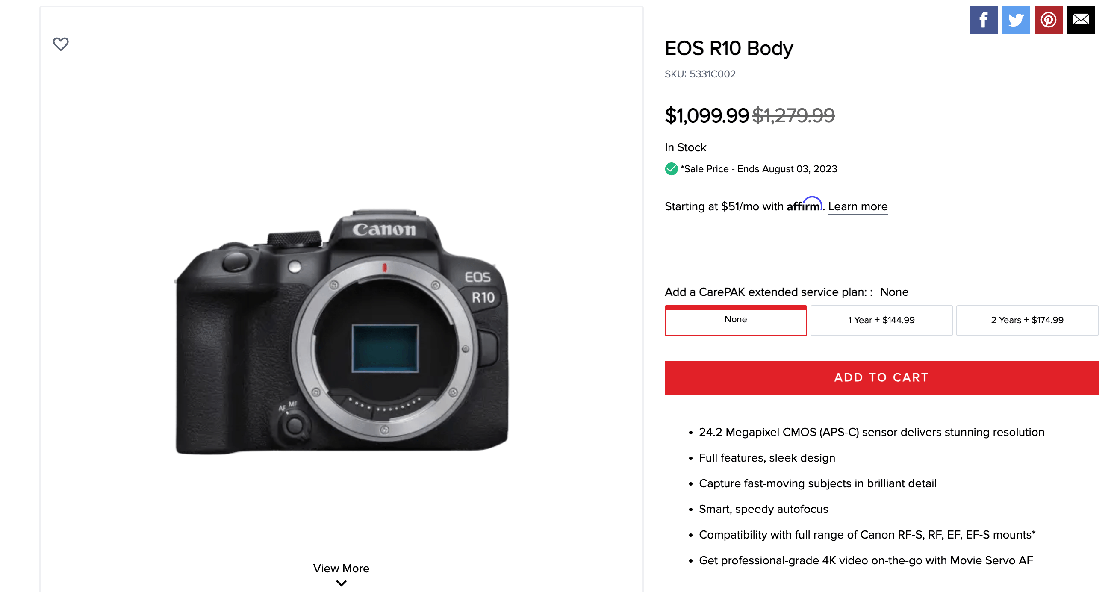The height and width of the screenshot is (592, 1120).
Task: Click the SKU 5331C002 text
Action: [x=700, y=74]
